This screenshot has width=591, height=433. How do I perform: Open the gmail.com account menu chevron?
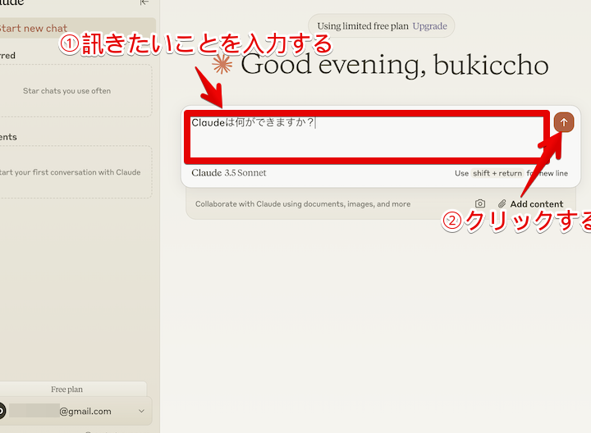(x=141, y=411)
